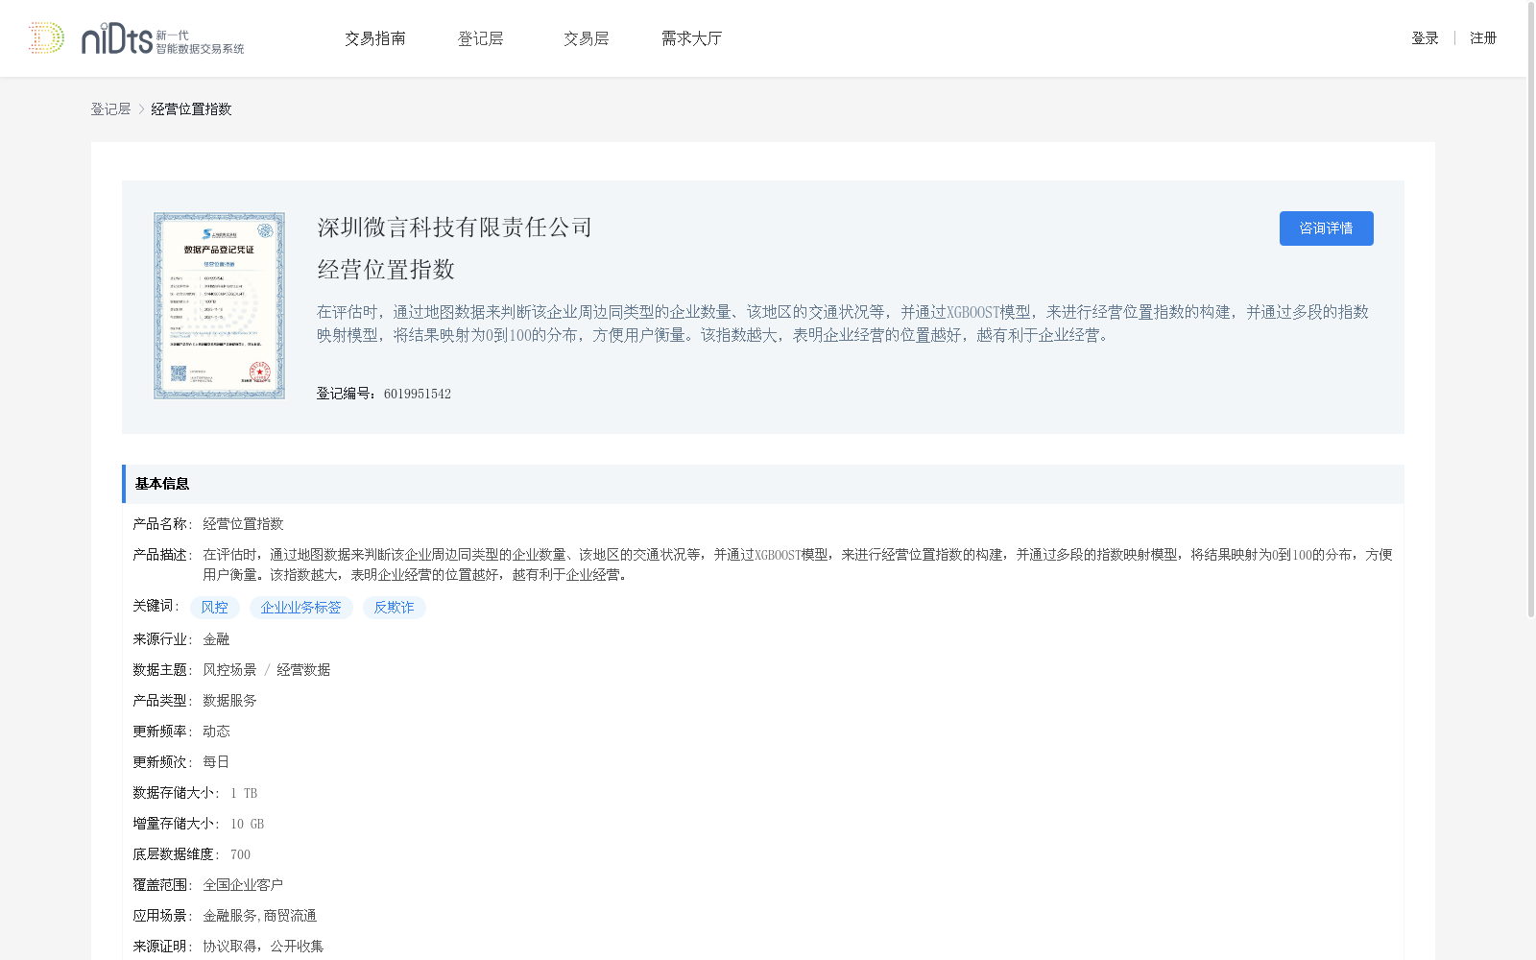This screenshot has height=960, width=1536.
Task: Click the 风控 keyword tag
Action: pos(215,608)
